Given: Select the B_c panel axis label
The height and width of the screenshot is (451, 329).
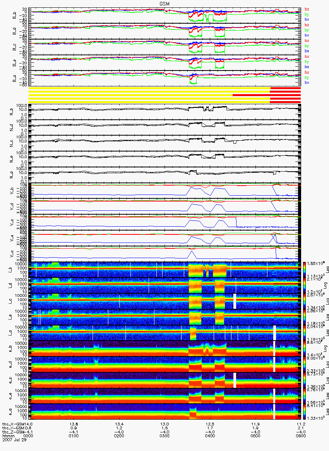Looking at the screenshot, I should (14, 47).
